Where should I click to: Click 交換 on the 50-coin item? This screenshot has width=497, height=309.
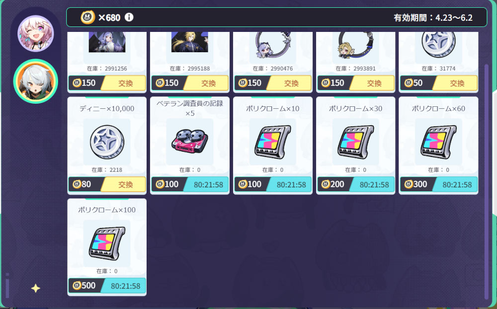(455, 83)
